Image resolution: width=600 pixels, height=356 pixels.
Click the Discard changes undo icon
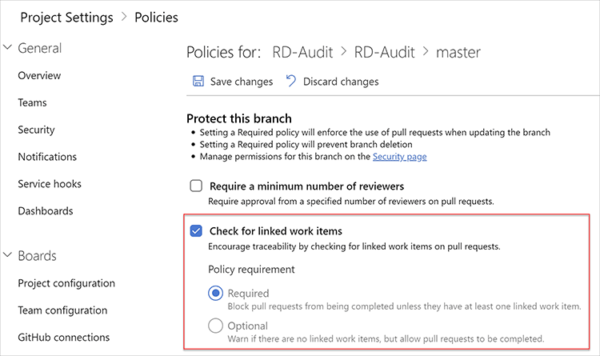tap(290, 81)
